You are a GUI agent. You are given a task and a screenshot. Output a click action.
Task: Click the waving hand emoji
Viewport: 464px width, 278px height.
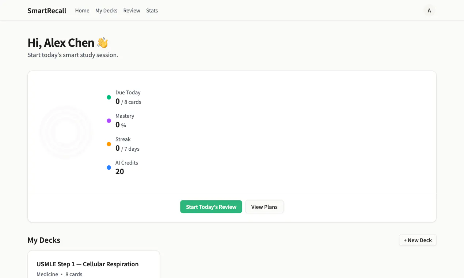[x=103, y=43]
